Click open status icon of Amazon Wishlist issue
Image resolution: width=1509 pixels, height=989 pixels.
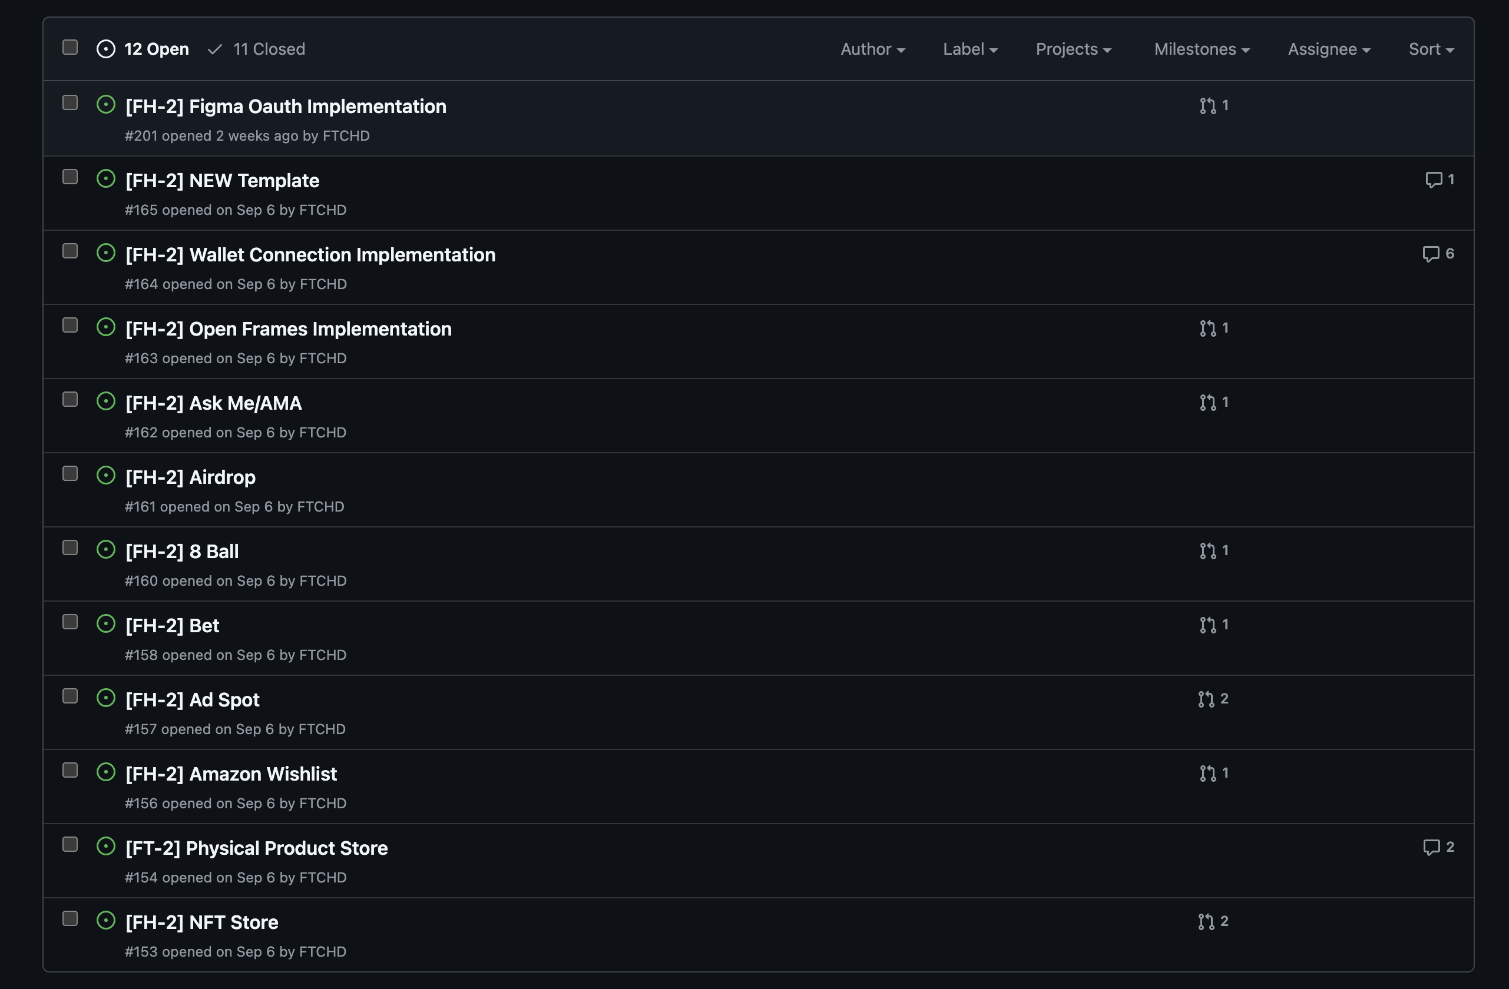coord(106,772)
